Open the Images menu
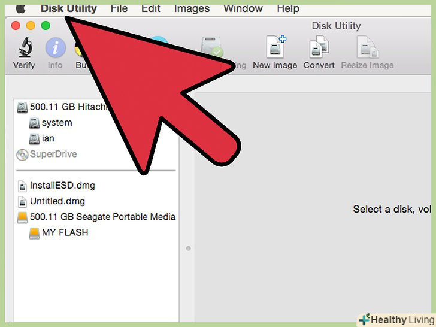The height and width of the screenshot is (327, 436). [192, 8]
